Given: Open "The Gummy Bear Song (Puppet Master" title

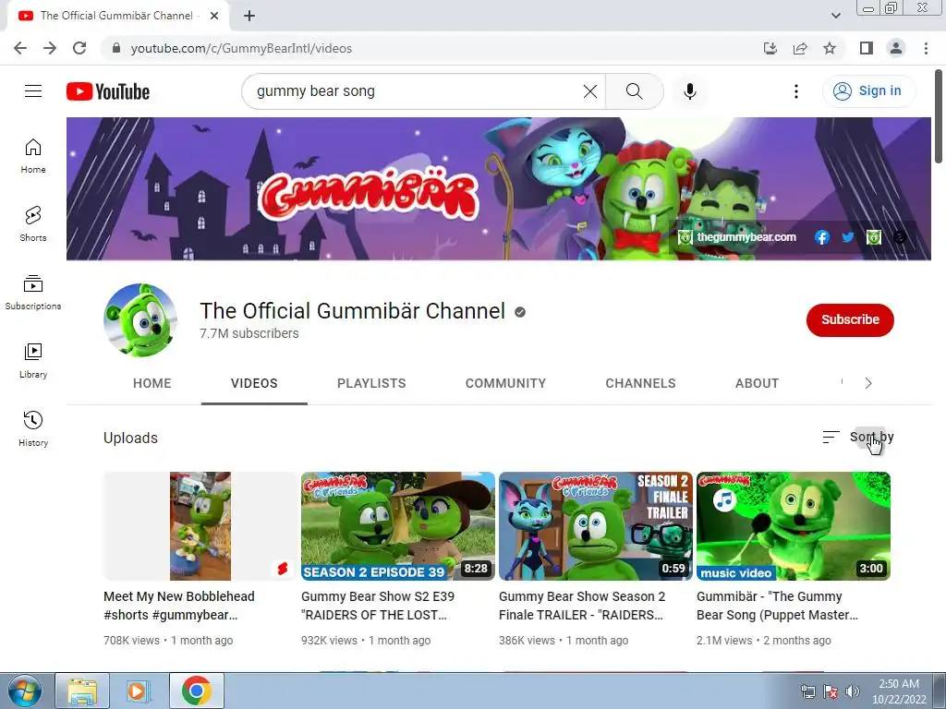Looking at the screenshot, I should point(777,606).
